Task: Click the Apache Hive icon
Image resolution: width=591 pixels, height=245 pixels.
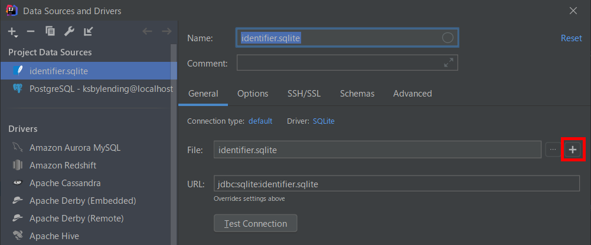Action: point(17,236)
